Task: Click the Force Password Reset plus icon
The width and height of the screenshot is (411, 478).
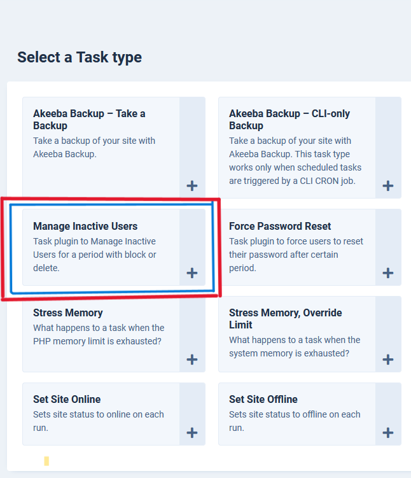Action: 387,273
